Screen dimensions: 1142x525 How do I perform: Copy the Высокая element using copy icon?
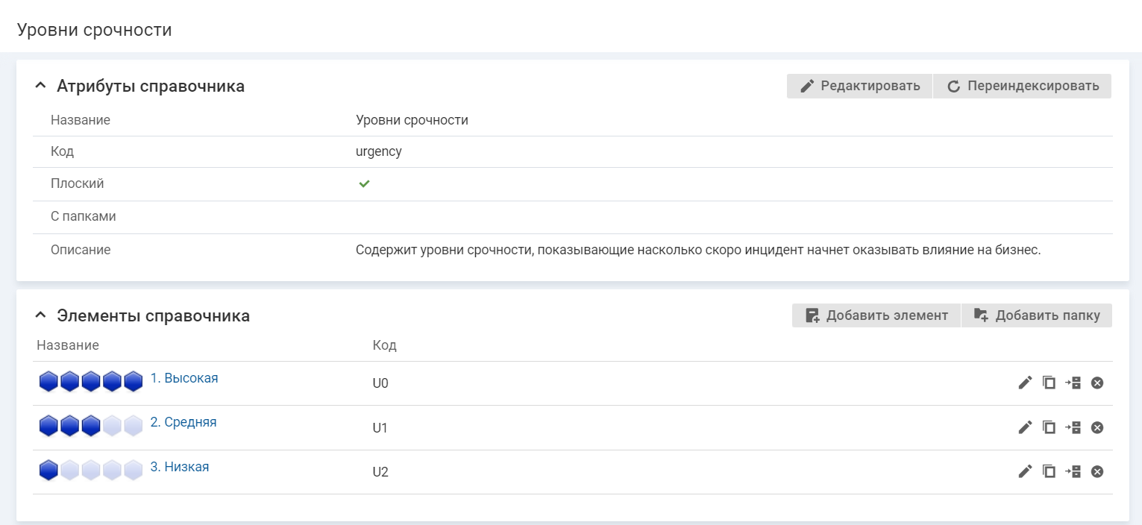(x=1049, y=383)
